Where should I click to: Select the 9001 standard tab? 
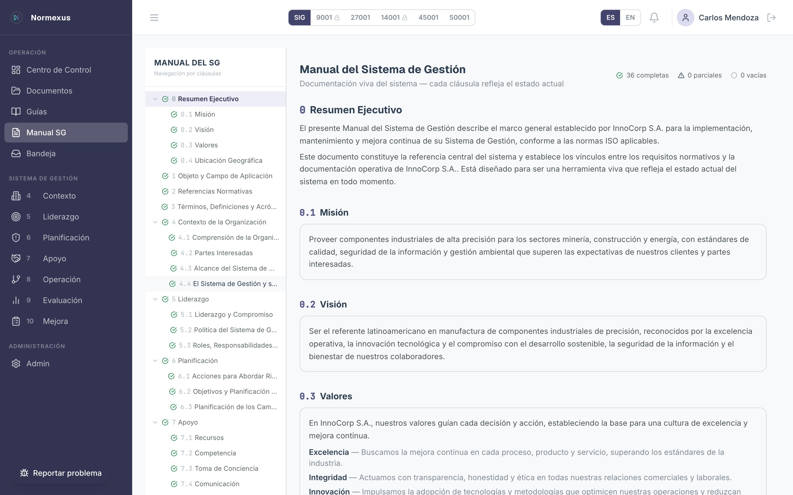pyautogui.click(x=328, y=18)
